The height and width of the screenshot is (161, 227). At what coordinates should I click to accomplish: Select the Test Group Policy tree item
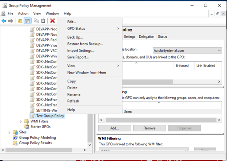click(x=50, y=116)
